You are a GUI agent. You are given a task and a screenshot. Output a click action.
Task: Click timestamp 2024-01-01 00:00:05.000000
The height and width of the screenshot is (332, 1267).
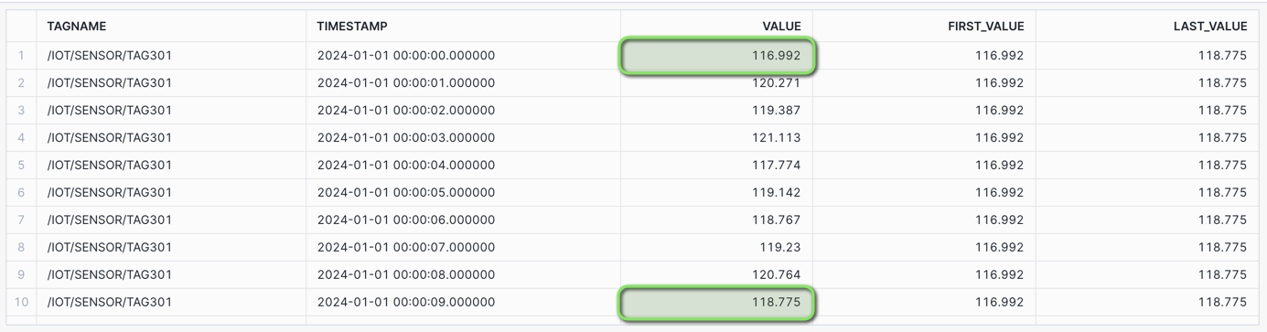[406, 193]
